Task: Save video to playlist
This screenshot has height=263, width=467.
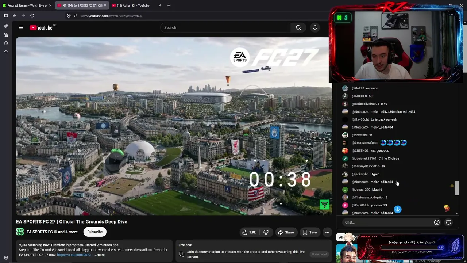Action: [x=309, y=232]
